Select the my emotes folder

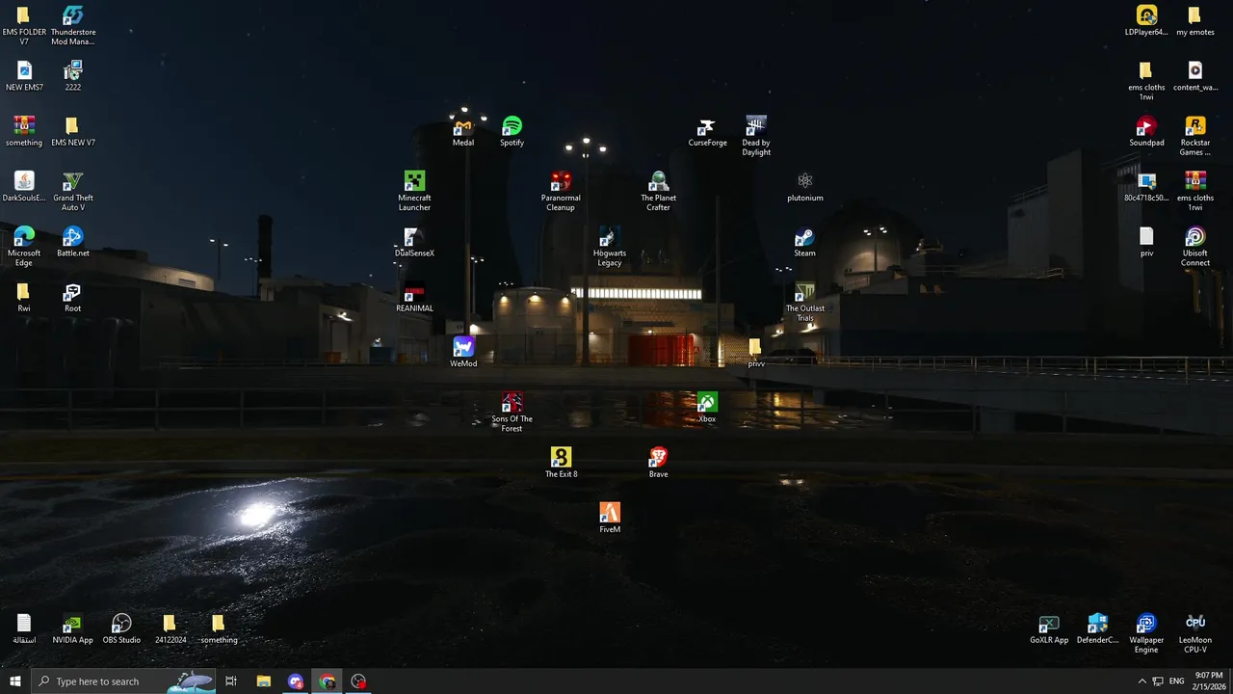1195,21
